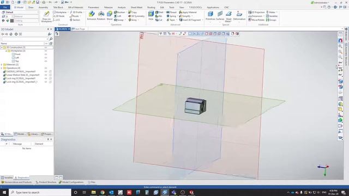This screenshot has width=349, height=196.
Task: Expand the Materials tree node
Action: [2, 65]
